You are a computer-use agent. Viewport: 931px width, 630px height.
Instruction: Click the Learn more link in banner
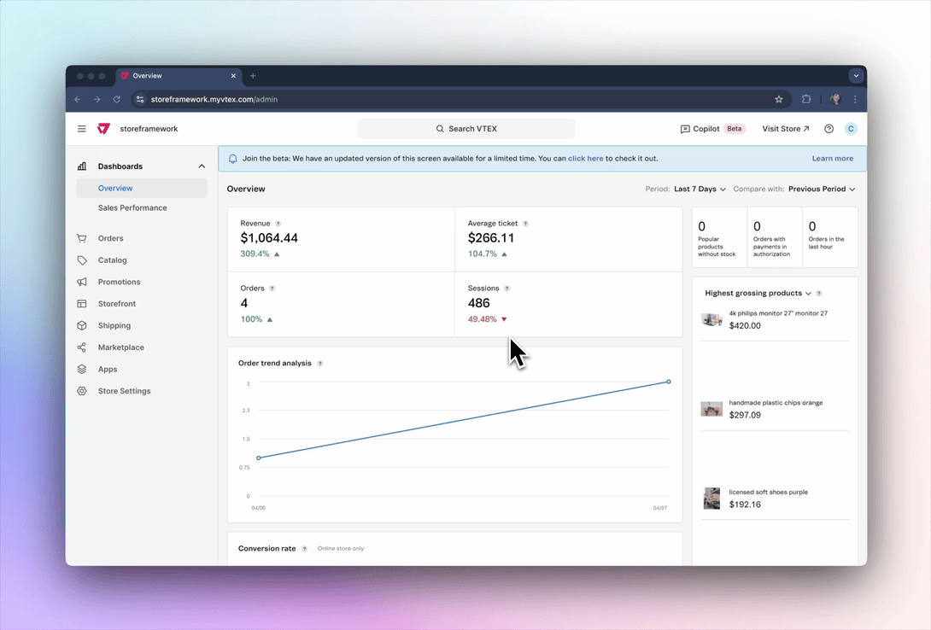coord(832,159)
